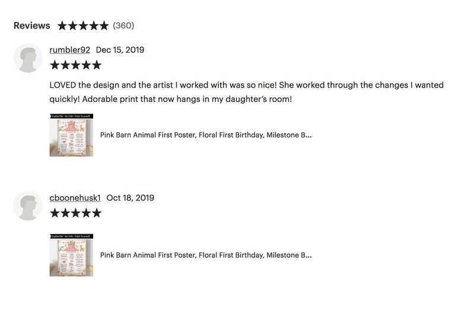The height and width of the screenshot is (310, 471).
Task: Click rumbler92's profile avatar icon
Action: (x=28, y=58)
